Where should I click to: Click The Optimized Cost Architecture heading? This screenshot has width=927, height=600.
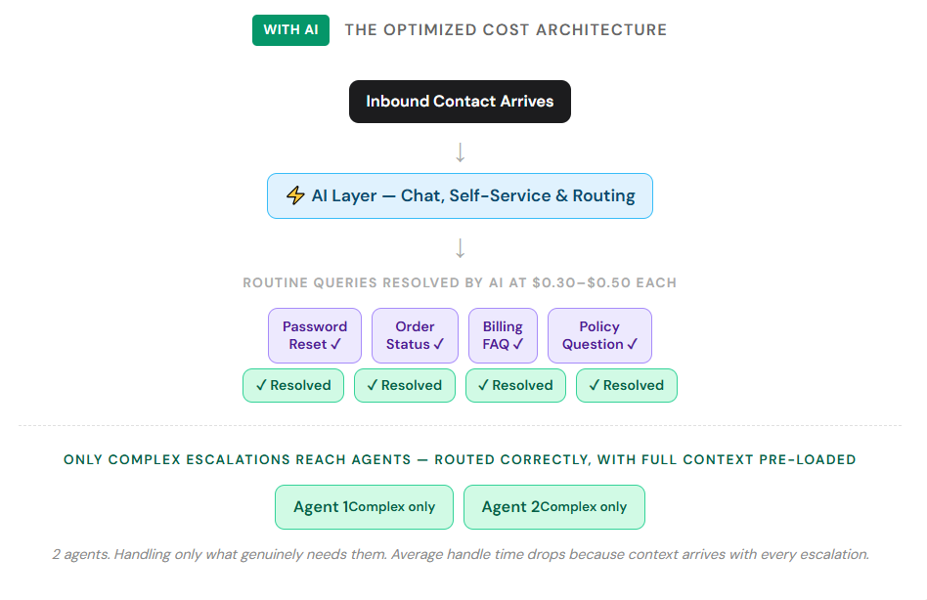(506, 30)
